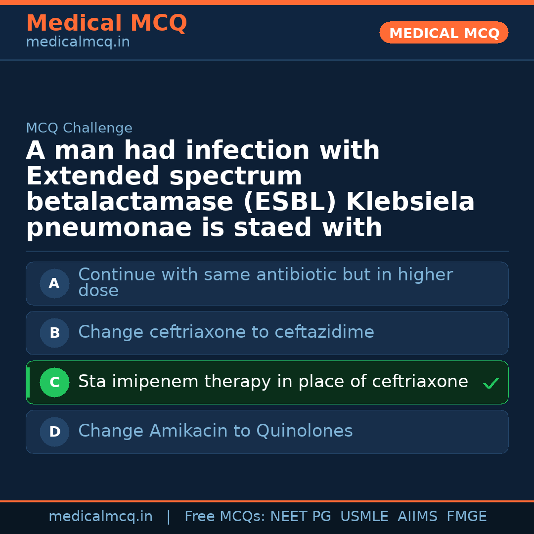Click Free MCQs label in footer
Image resolution: width=534 pixels, height=534 pixels.
[x=225, y=517]
